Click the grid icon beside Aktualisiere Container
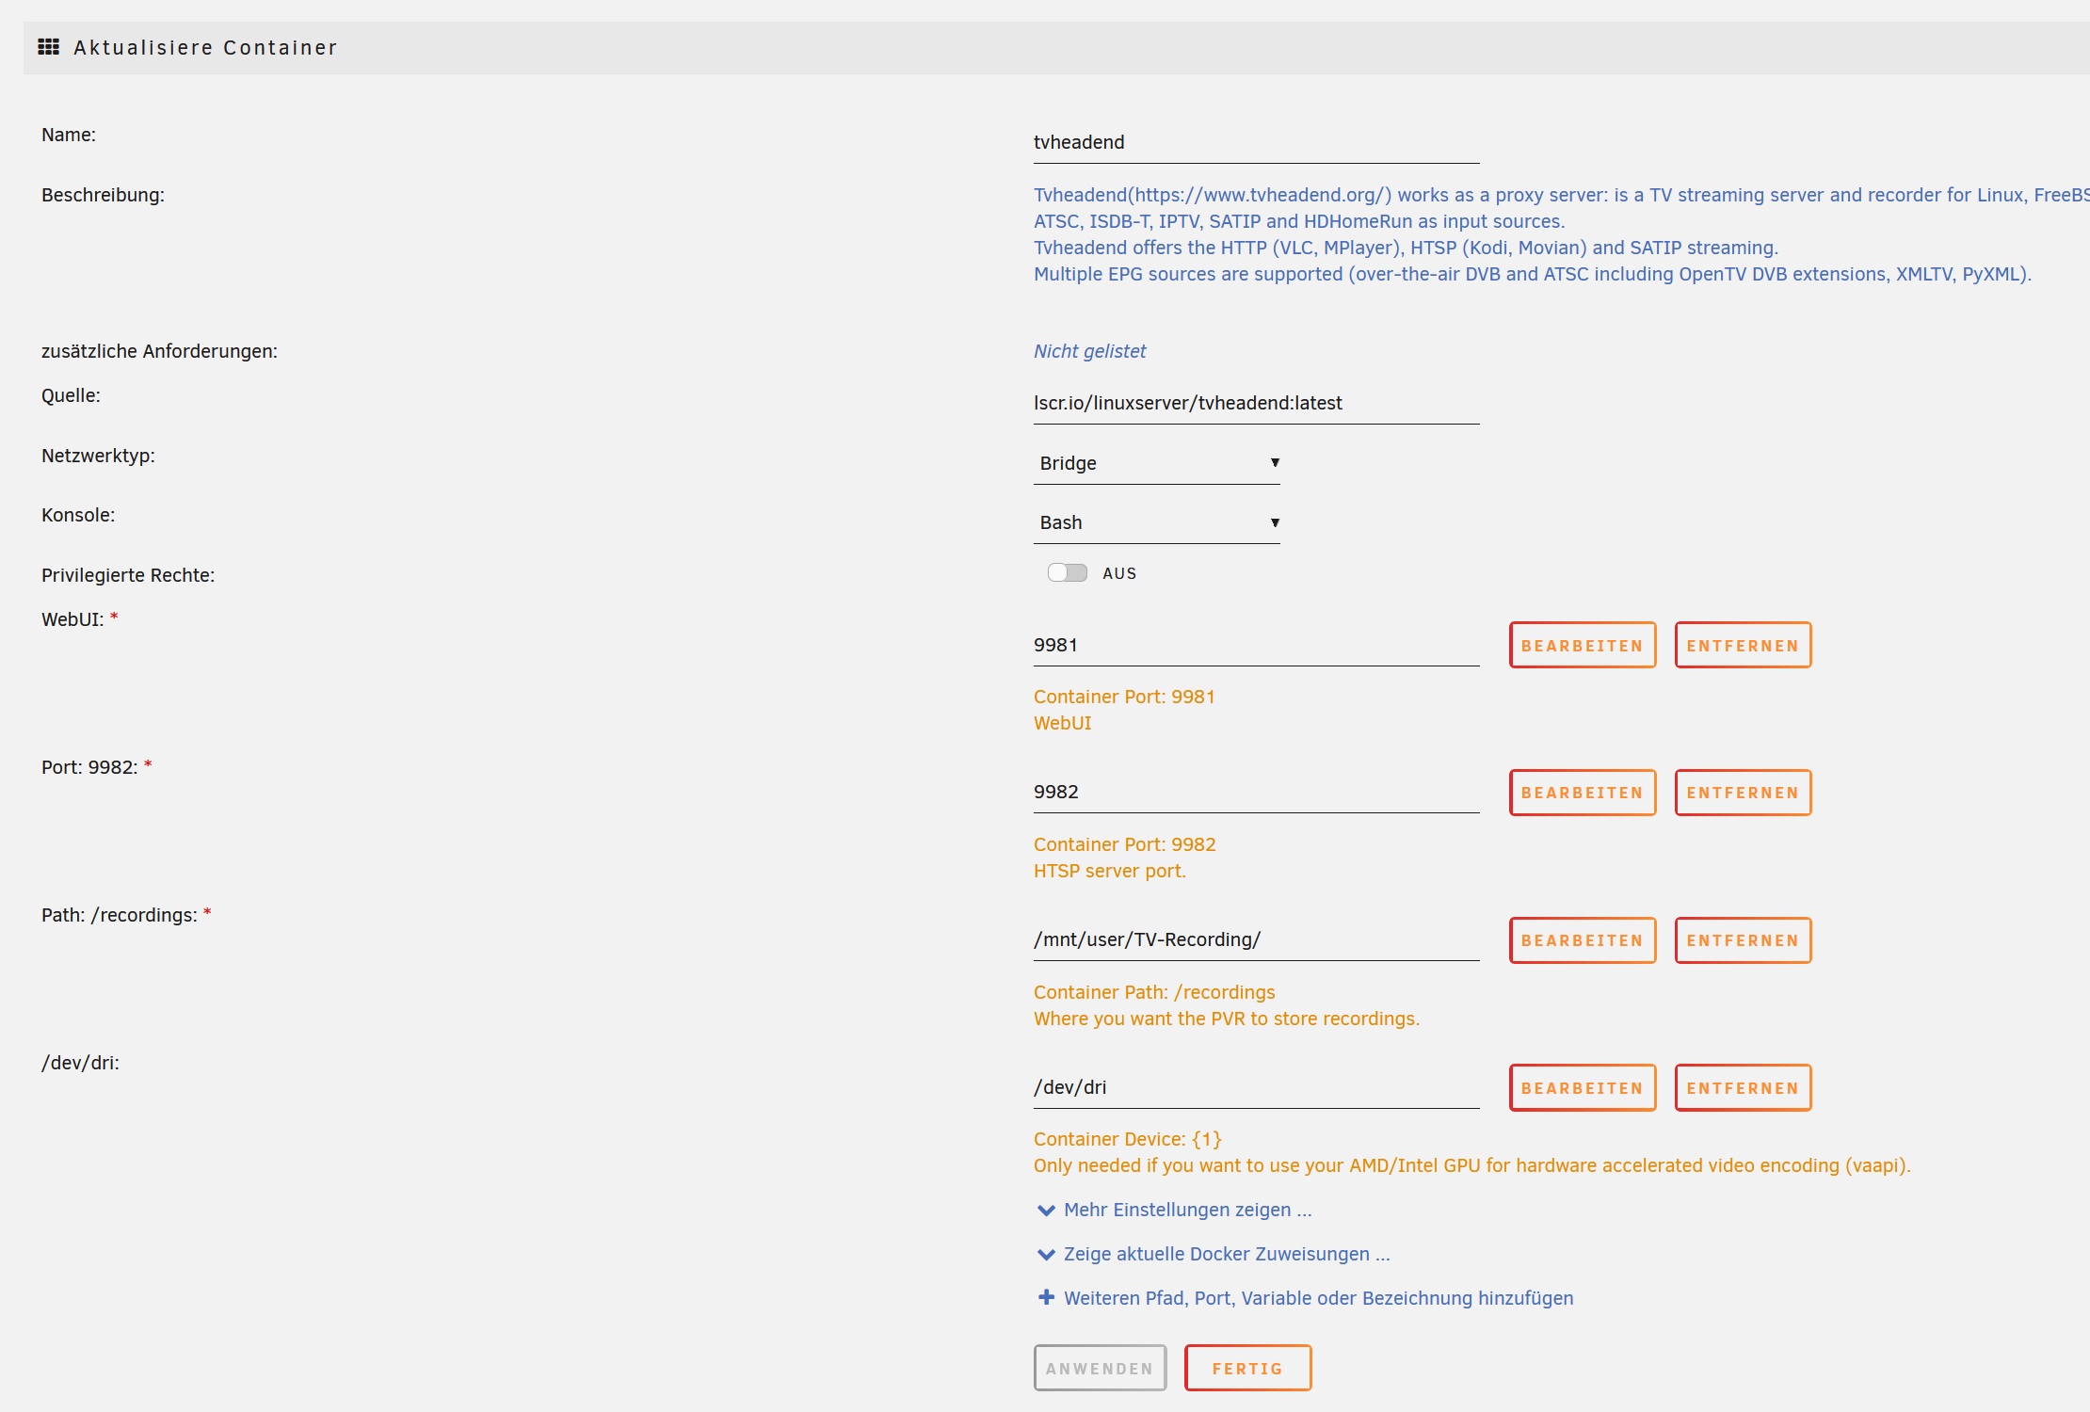 pyautogui.click(x=49, y=47)
